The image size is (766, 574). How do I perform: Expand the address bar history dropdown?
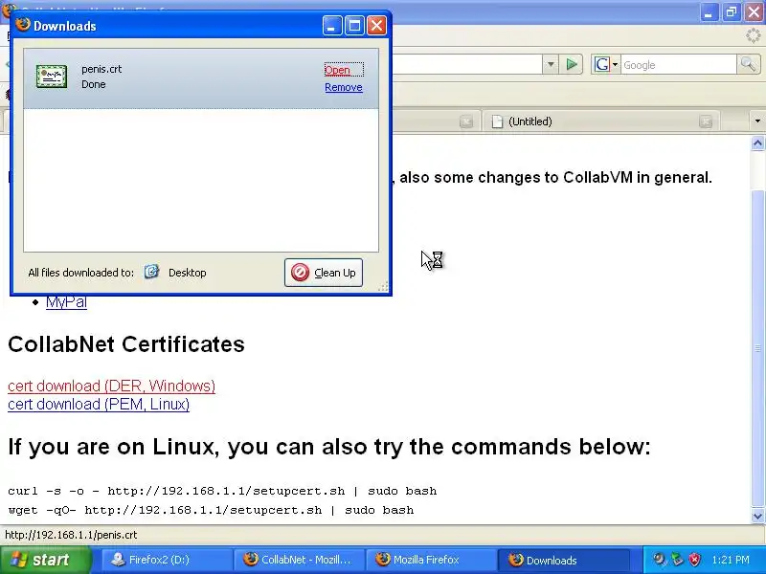coord(551,64)
